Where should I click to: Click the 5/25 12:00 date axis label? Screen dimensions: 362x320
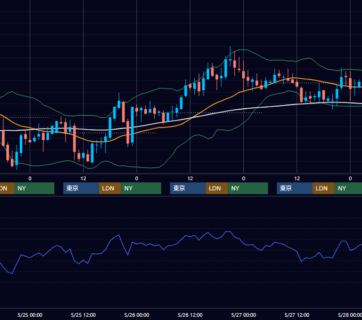pyautogui.click(x=84, y=315)
